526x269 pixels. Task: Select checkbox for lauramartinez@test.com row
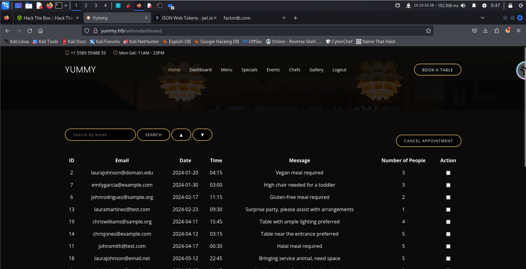[x=448, y=210]
